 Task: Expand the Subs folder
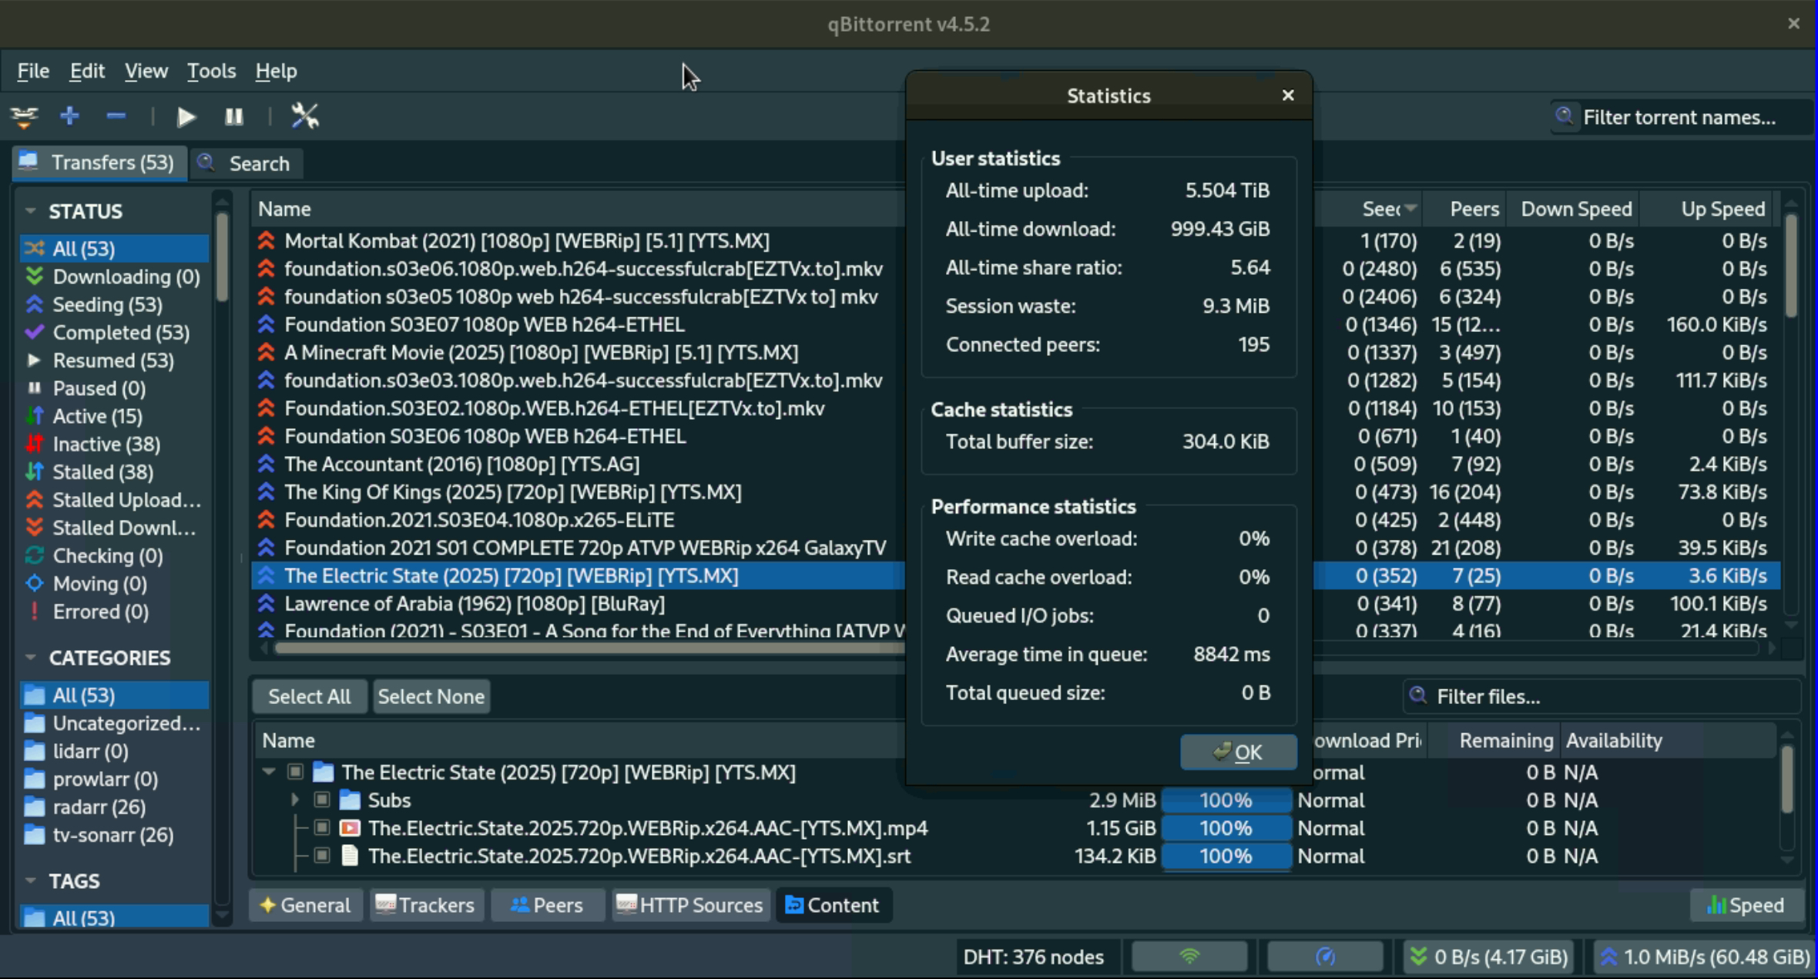[x=295, y=800]
